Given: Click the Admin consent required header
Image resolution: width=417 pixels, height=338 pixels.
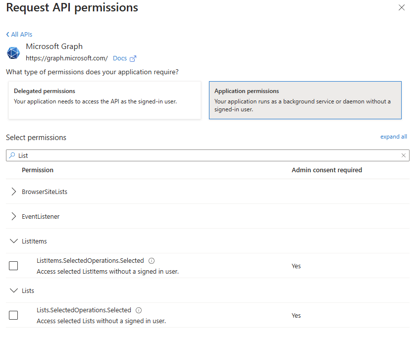Looking at the screenshot, I should [327, 170].
